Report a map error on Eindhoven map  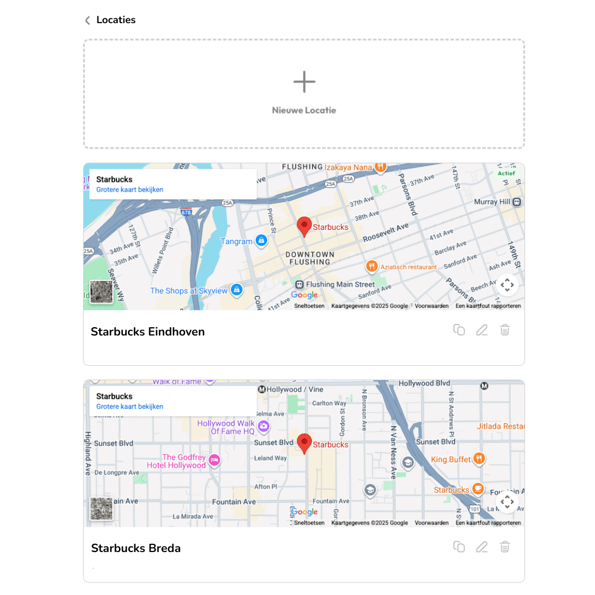click(x=488, y=306)
